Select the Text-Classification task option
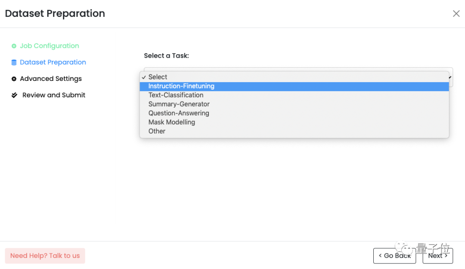This screenshot has height=269, width=465. click(176, 95)
